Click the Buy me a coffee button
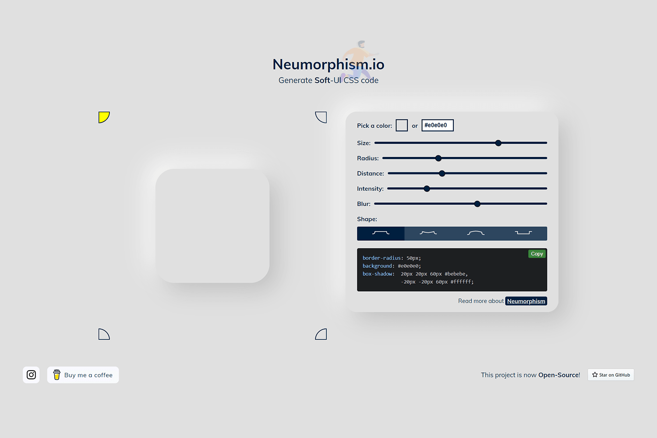Image resolution: width=657 pixels, height=438 pixels. (x=83, y=375)
